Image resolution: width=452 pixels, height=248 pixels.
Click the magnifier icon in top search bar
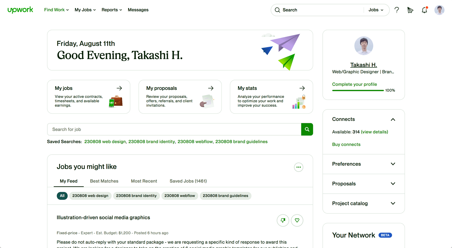pyautogui.click(x=278, y=10)
